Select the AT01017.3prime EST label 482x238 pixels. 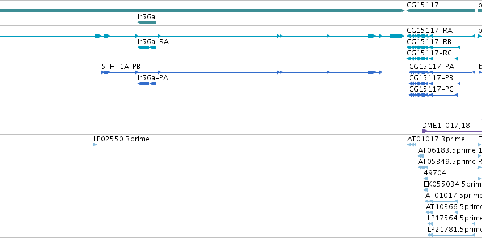point(436,139)
